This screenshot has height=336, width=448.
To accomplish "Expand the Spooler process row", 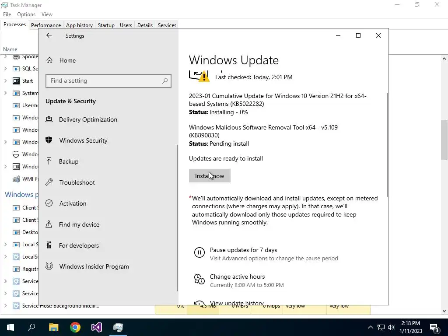I will pos(5,56).
